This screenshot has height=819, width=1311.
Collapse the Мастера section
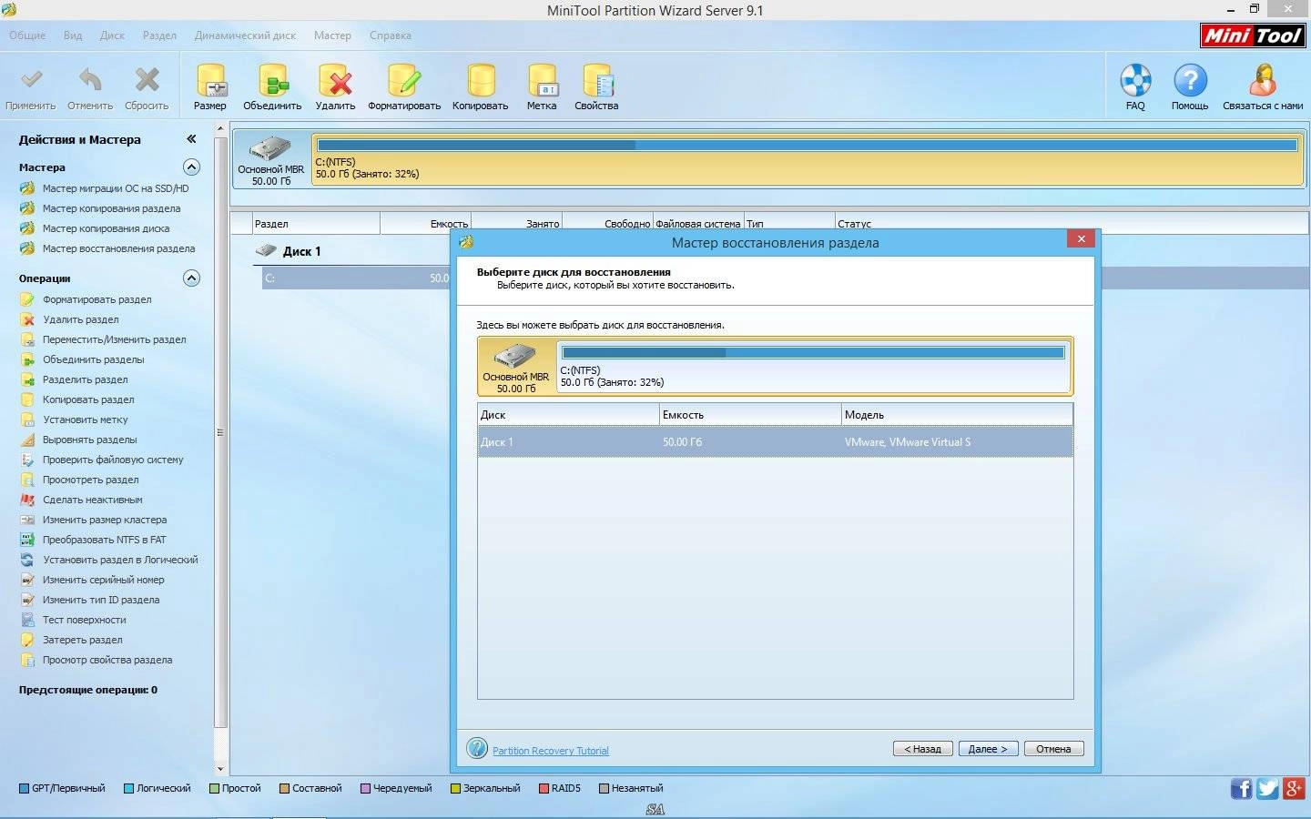tap(191, 167)
